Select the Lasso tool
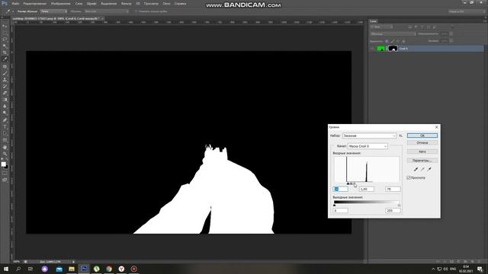The height and width of the screenshot is (274, 488). (x=5, y=40)
